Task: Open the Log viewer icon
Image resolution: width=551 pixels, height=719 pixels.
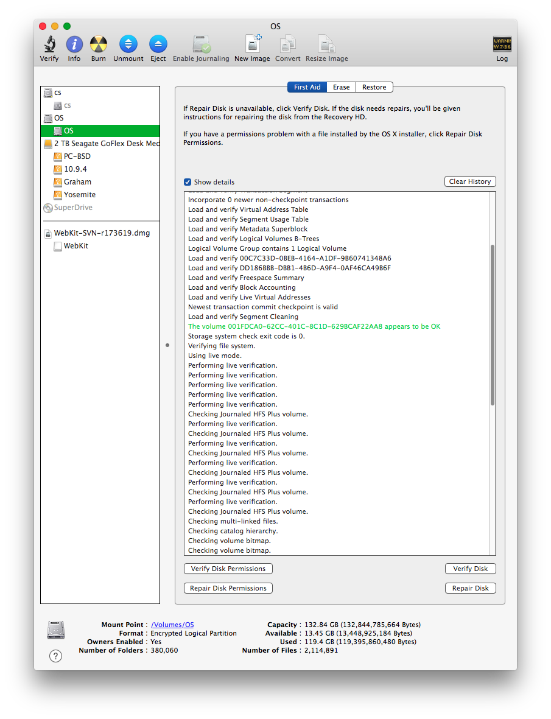Action: 502,44
